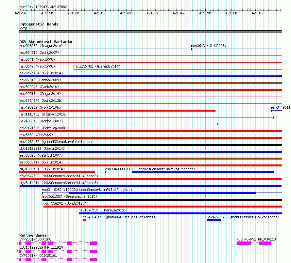This screenshot has height=263, width=291.
Task: Open nsv498989 (Kidd2010b) variant label
Action: [40, 107]
